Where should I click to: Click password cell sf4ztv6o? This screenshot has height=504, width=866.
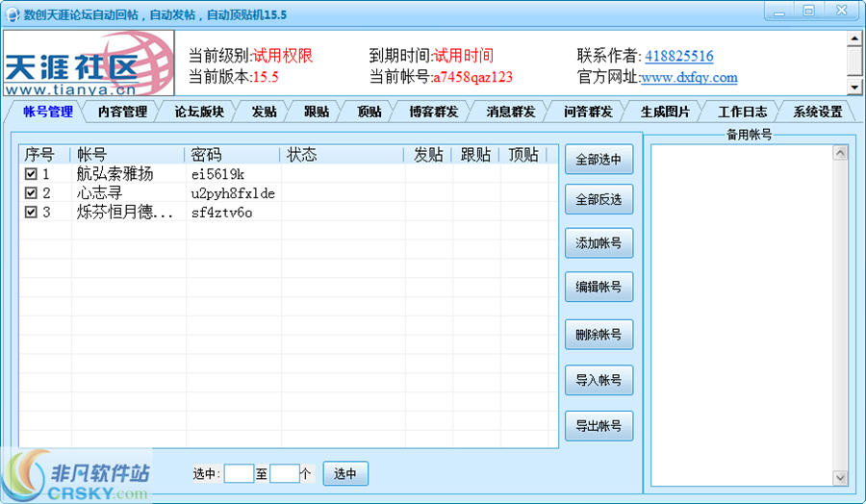coord(221,213)
